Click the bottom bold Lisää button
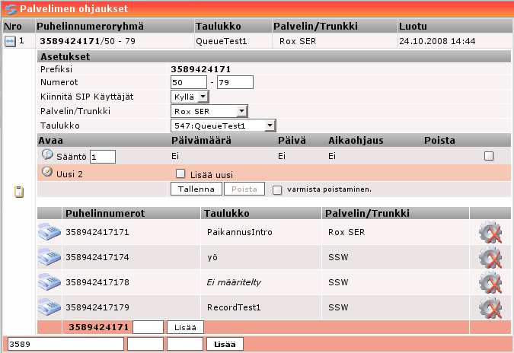Screen dimensions: 514x353 point(225,344)
